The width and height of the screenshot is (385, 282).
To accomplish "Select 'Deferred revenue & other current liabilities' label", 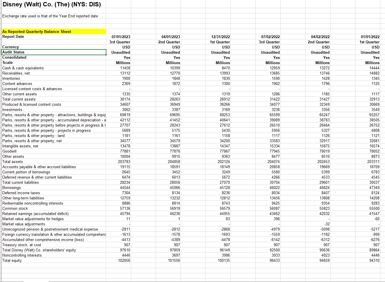I will (x=37, y=177).
